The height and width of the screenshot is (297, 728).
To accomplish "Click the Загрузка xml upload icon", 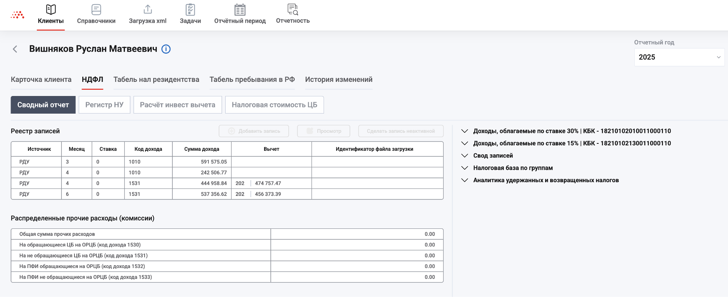I will [x=148, y=9].
